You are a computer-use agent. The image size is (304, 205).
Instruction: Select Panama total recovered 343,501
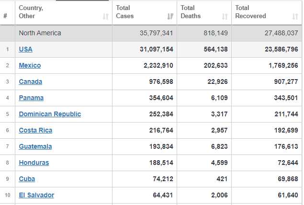pyautogui.click(x=286, y=98)
